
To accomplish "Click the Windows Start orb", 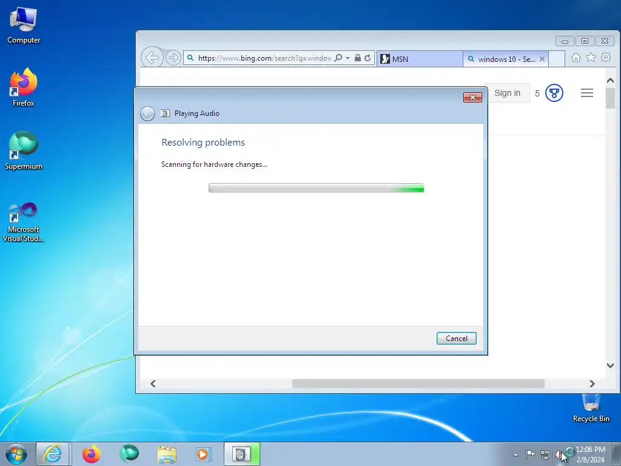I will pyautogui.click(x=16, y=454).
